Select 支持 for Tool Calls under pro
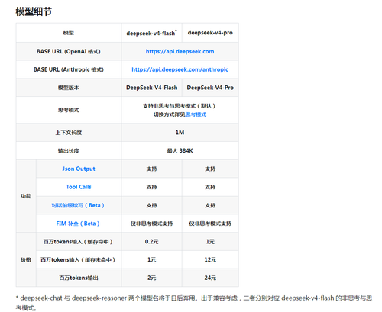 pos(210,187)
